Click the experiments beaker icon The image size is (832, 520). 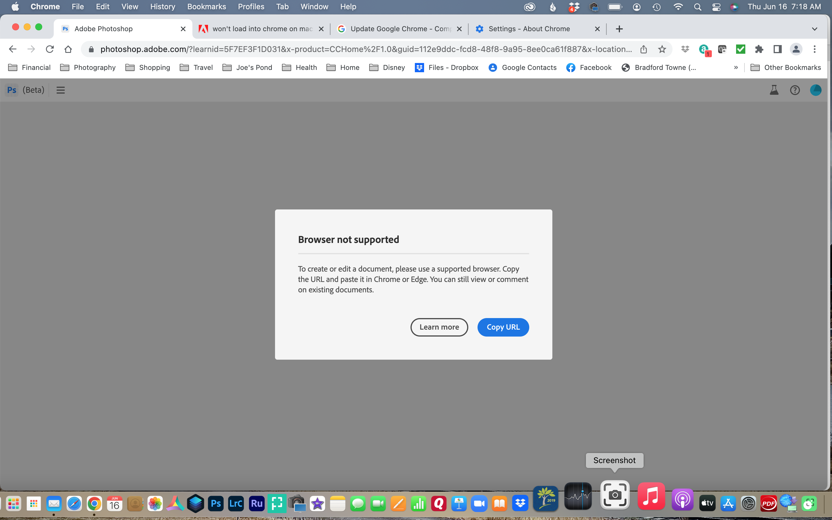pyautogui.click(x=774, y=90)
